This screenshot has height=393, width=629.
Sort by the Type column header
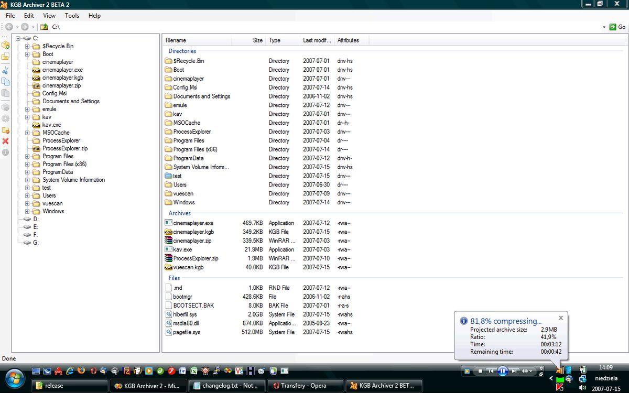[x=283, y=40]
